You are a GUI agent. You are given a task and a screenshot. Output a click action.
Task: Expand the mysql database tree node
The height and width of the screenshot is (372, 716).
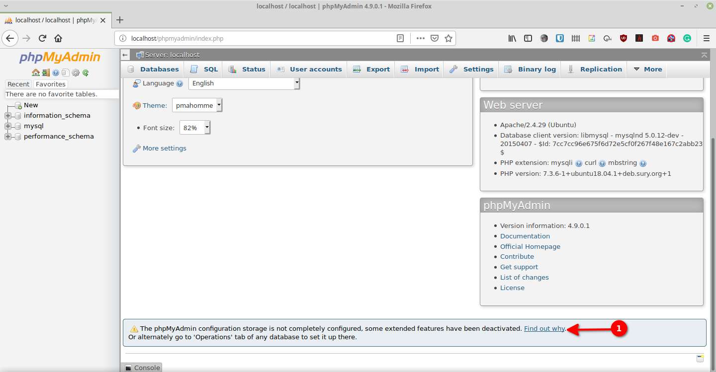(x=7, y=126)
